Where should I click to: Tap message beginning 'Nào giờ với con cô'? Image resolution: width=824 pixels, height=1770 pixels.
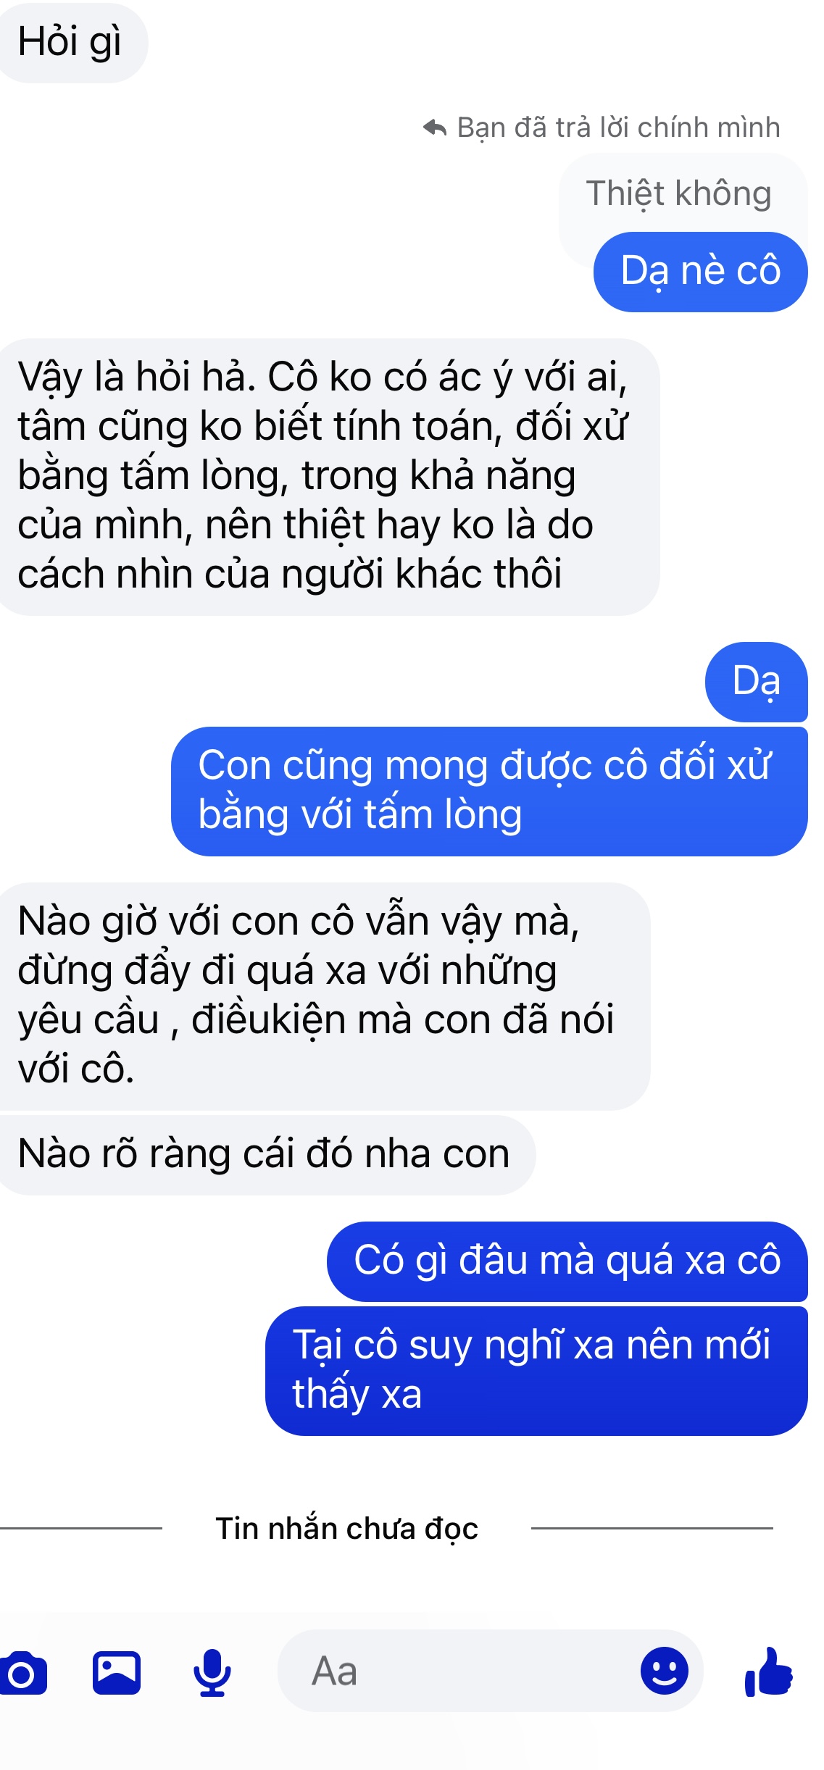coord(322,995)
